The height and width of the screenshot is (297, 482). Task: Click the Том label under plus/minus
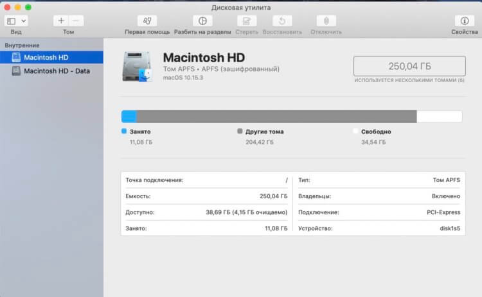[68, 32]
